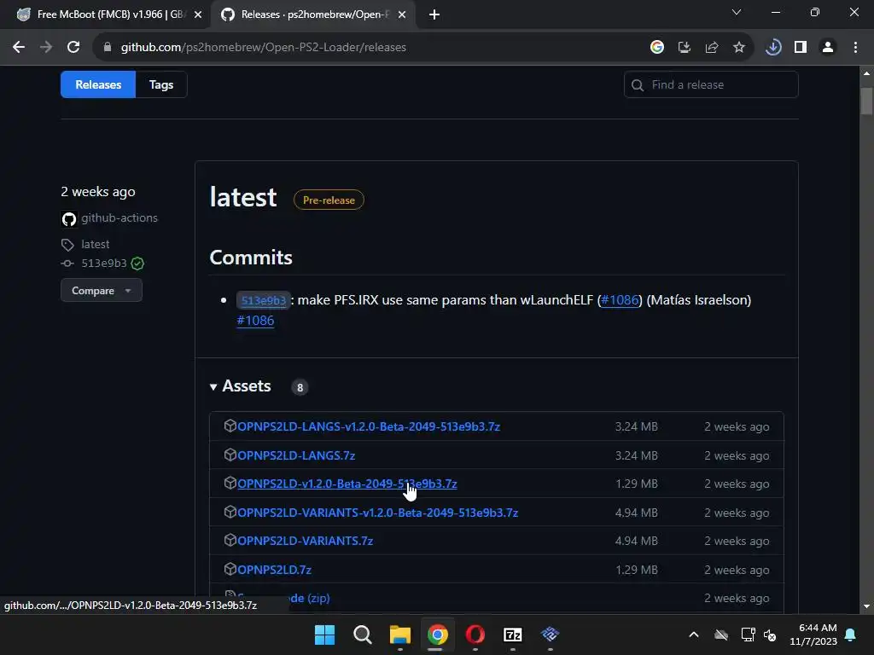Open the latest tag link
Image resolution: width=874 pixels, height=655 pixels.
[96, 244]
